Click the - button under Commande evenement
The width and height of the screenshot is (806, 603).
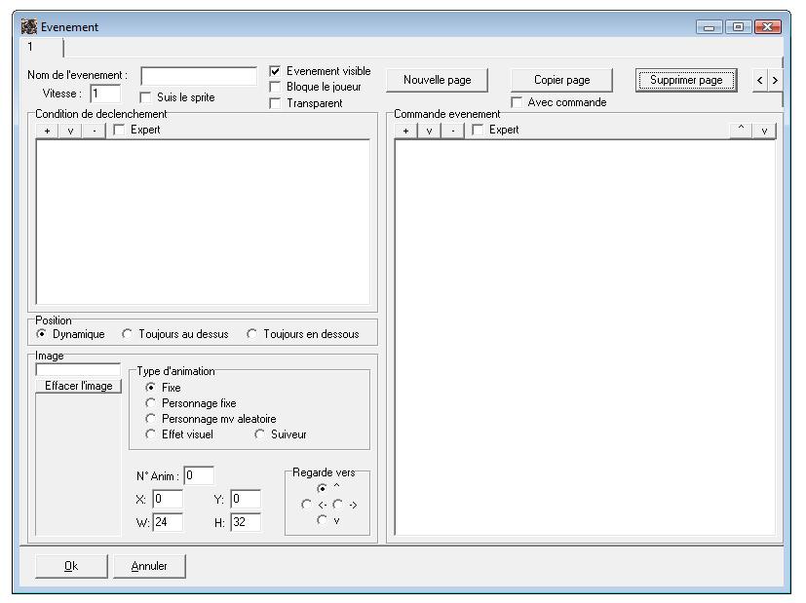452,131
